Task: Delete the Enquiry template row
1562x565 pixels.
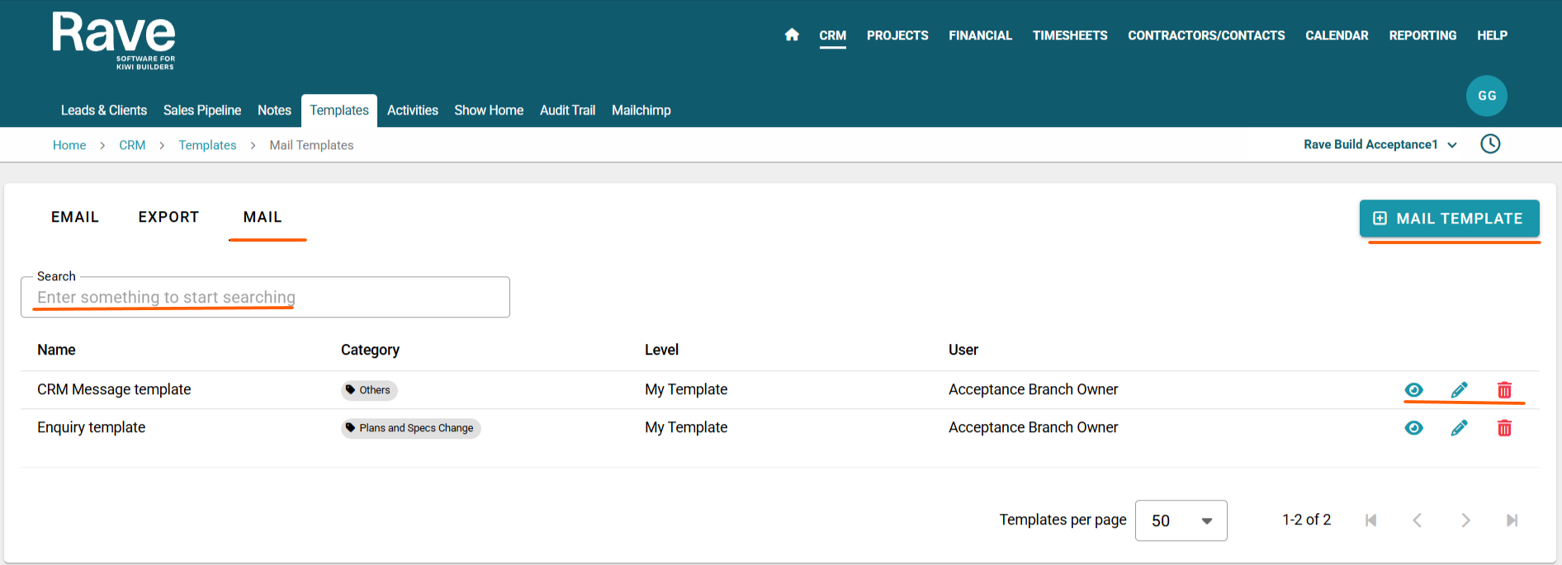Action: pos(1504,428)
